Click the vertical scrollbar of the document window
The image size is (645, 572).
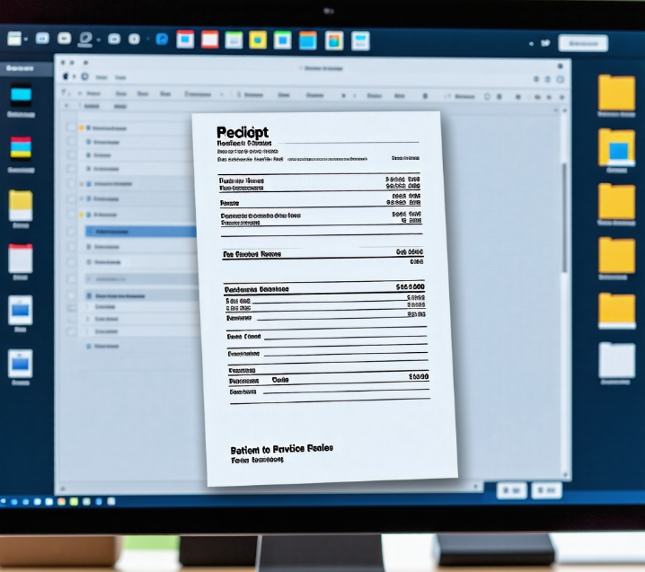565,218
